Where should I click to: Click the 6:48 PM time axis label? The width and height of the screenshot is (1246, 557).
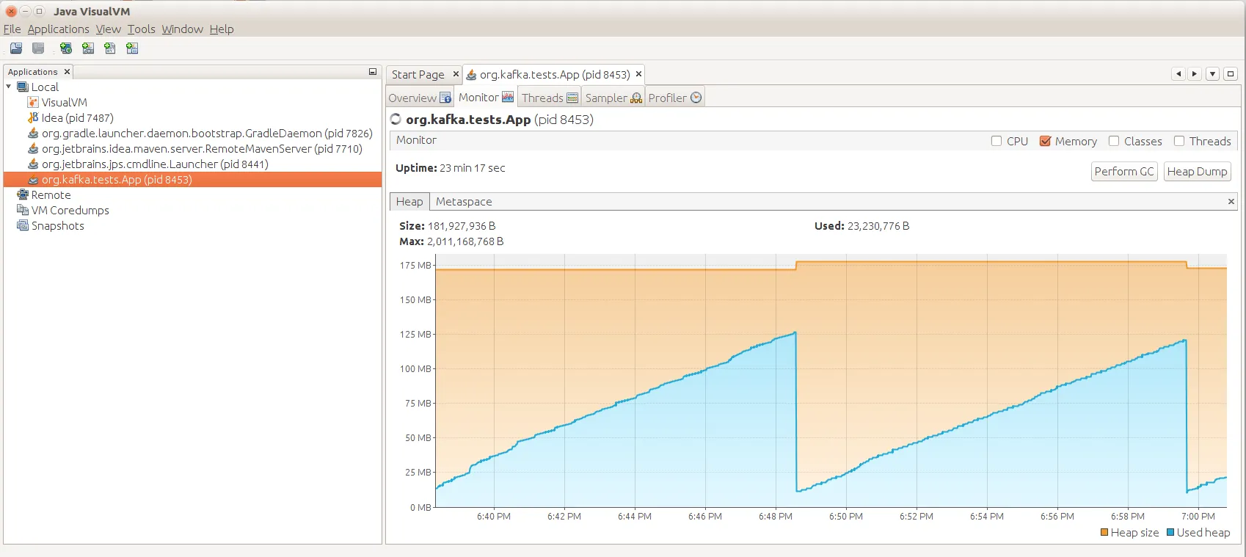[x=776, y=517]
